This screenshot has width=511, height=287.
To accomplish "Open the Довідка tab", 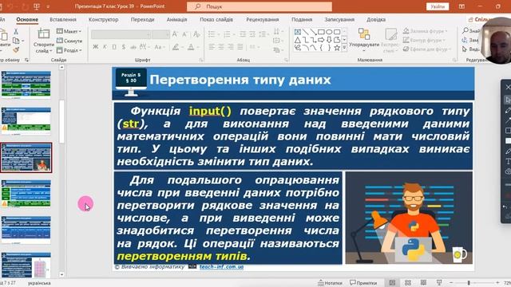I will [x=376, y=19].
